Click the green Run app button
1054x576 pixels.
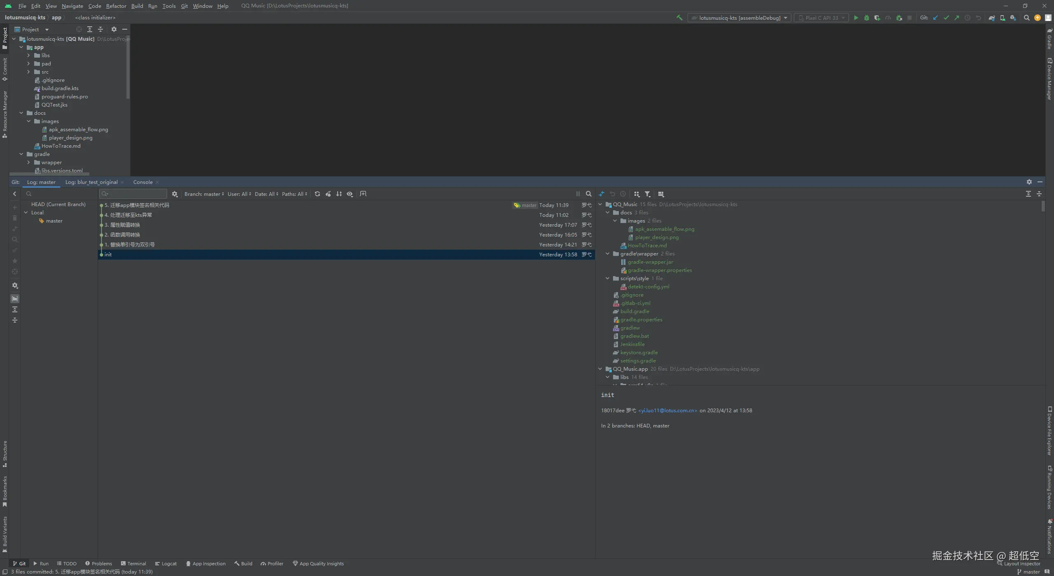pyautogui.click(x=856, y=18)
